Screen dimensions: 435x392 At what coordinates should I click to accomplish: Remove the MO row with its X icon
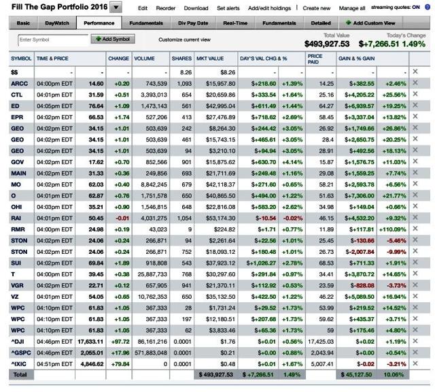coord(415,184)
